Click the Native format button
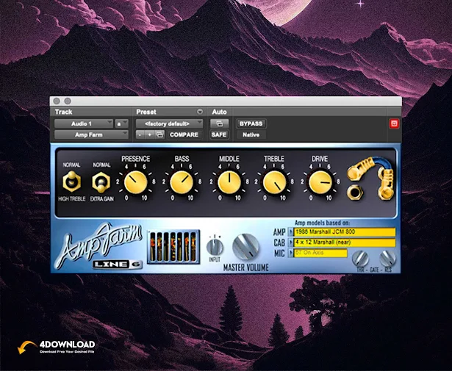The image size is (452, 371). point(251,134)
